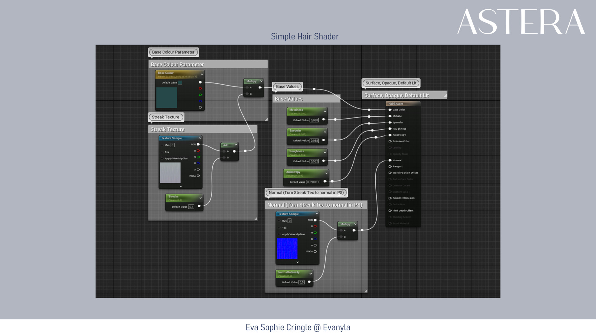Click the Normal Intensity node's output pin
Image resolution: width=596 pixels, height=335 pixels.
click(309, 282)
